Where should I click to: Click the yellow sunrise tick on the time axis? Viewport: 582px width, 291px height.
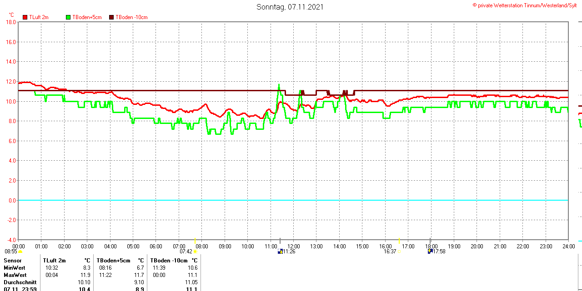tap(195, 241)
